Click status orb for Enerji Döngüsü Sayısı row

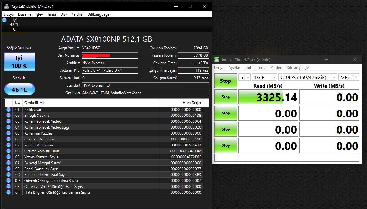pos(8,169)
